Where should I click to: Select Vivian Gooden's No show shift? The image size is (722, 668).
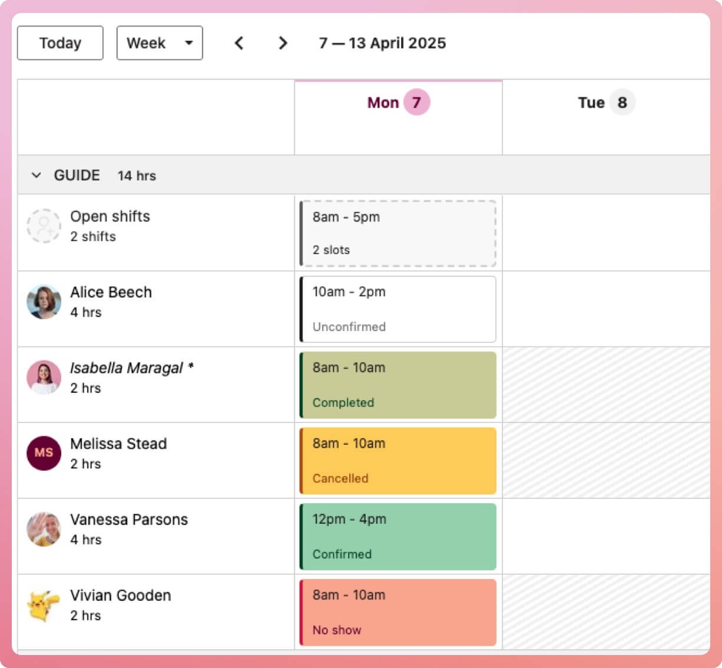coord(398,613)
